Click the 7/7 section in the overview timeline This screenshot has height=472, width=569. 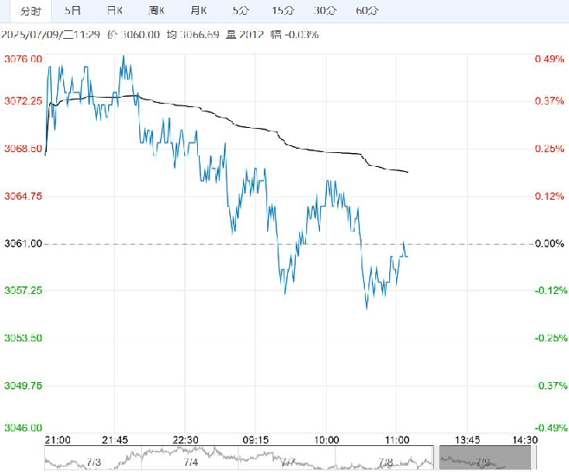(x=287, y=462)
